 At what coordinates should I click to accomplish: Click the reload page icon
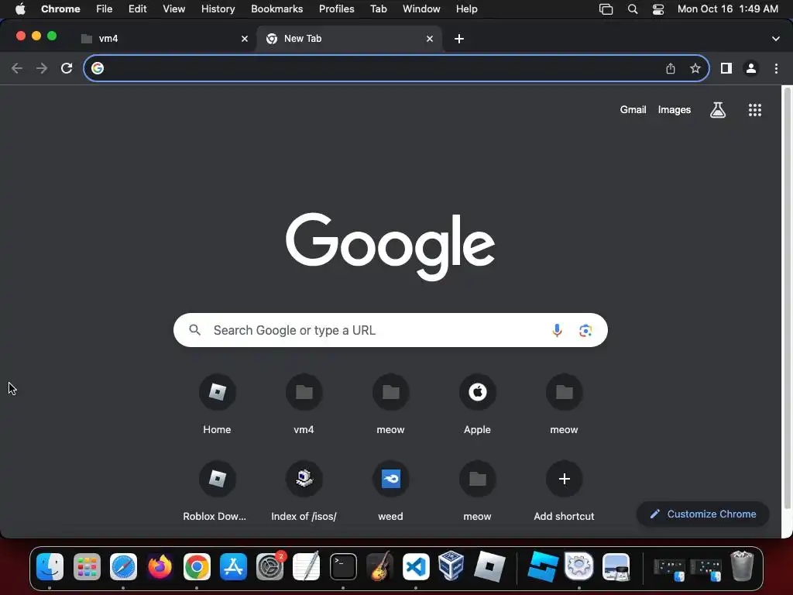(67, 68)
